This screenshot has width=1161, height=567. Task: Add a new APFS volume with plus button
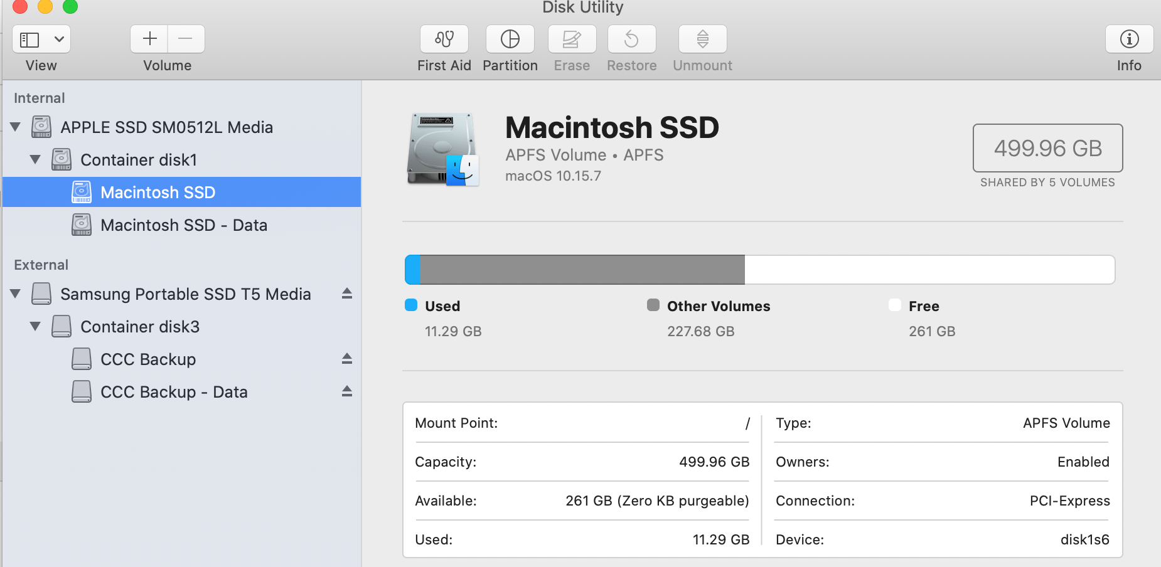(149, 40)
